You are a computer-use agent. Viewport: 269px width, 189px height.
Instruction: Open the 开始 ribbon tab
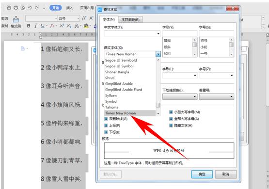point(56,8)
